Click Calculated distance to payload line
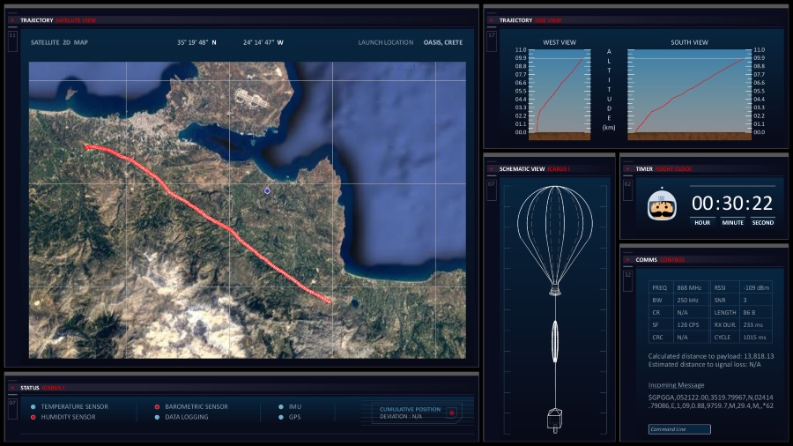The width and height of the screenshot is (793, 446). [711, 356]
